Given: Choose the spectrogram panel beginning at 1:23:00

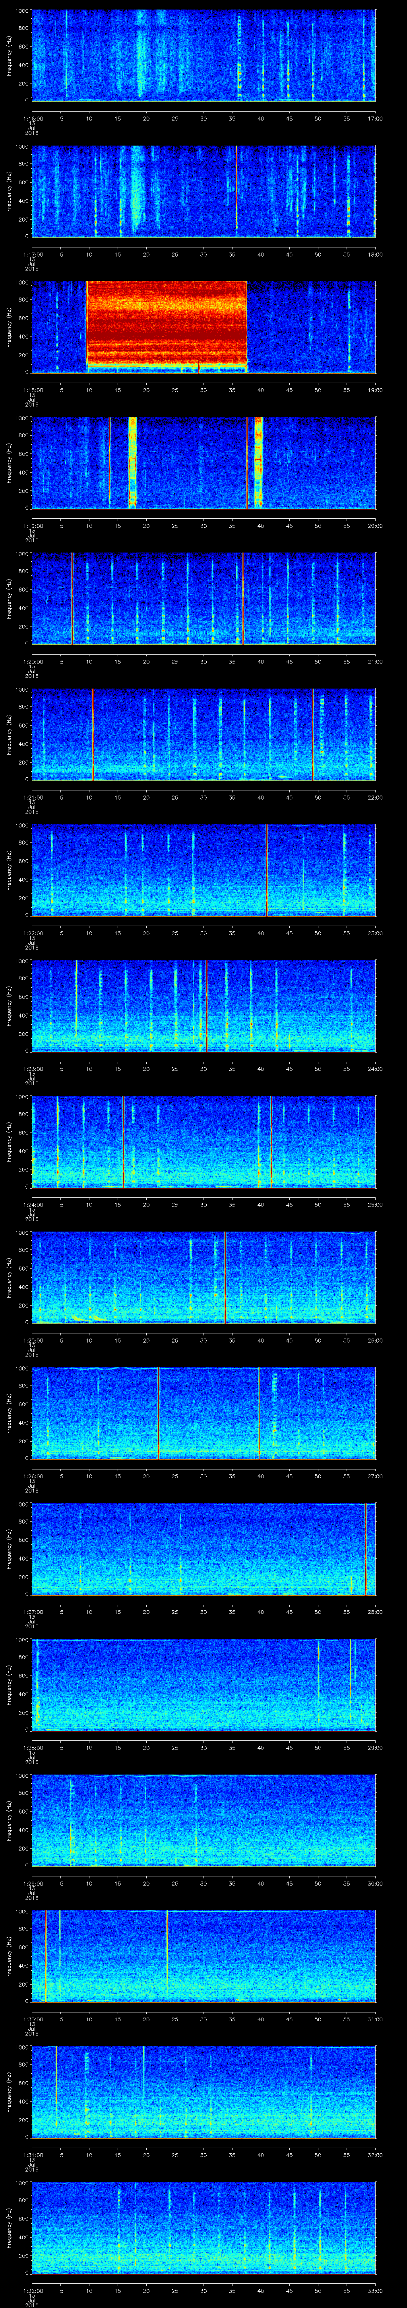Looking at the screenshot, I should [x=204, y=1005].
